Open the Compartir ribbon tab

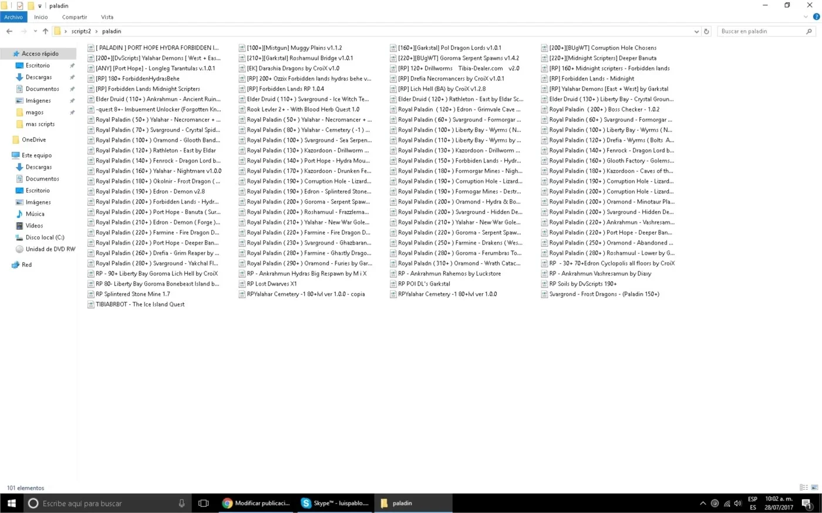(x=75, y=18)
